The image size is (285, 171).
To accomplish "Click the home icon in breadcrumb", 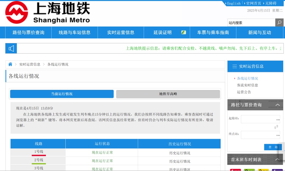I will coord(10,64).
